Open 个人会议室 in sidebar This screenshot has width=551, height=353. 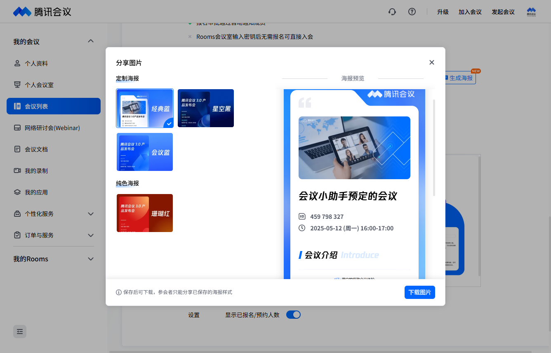click(x=54, y=85)
